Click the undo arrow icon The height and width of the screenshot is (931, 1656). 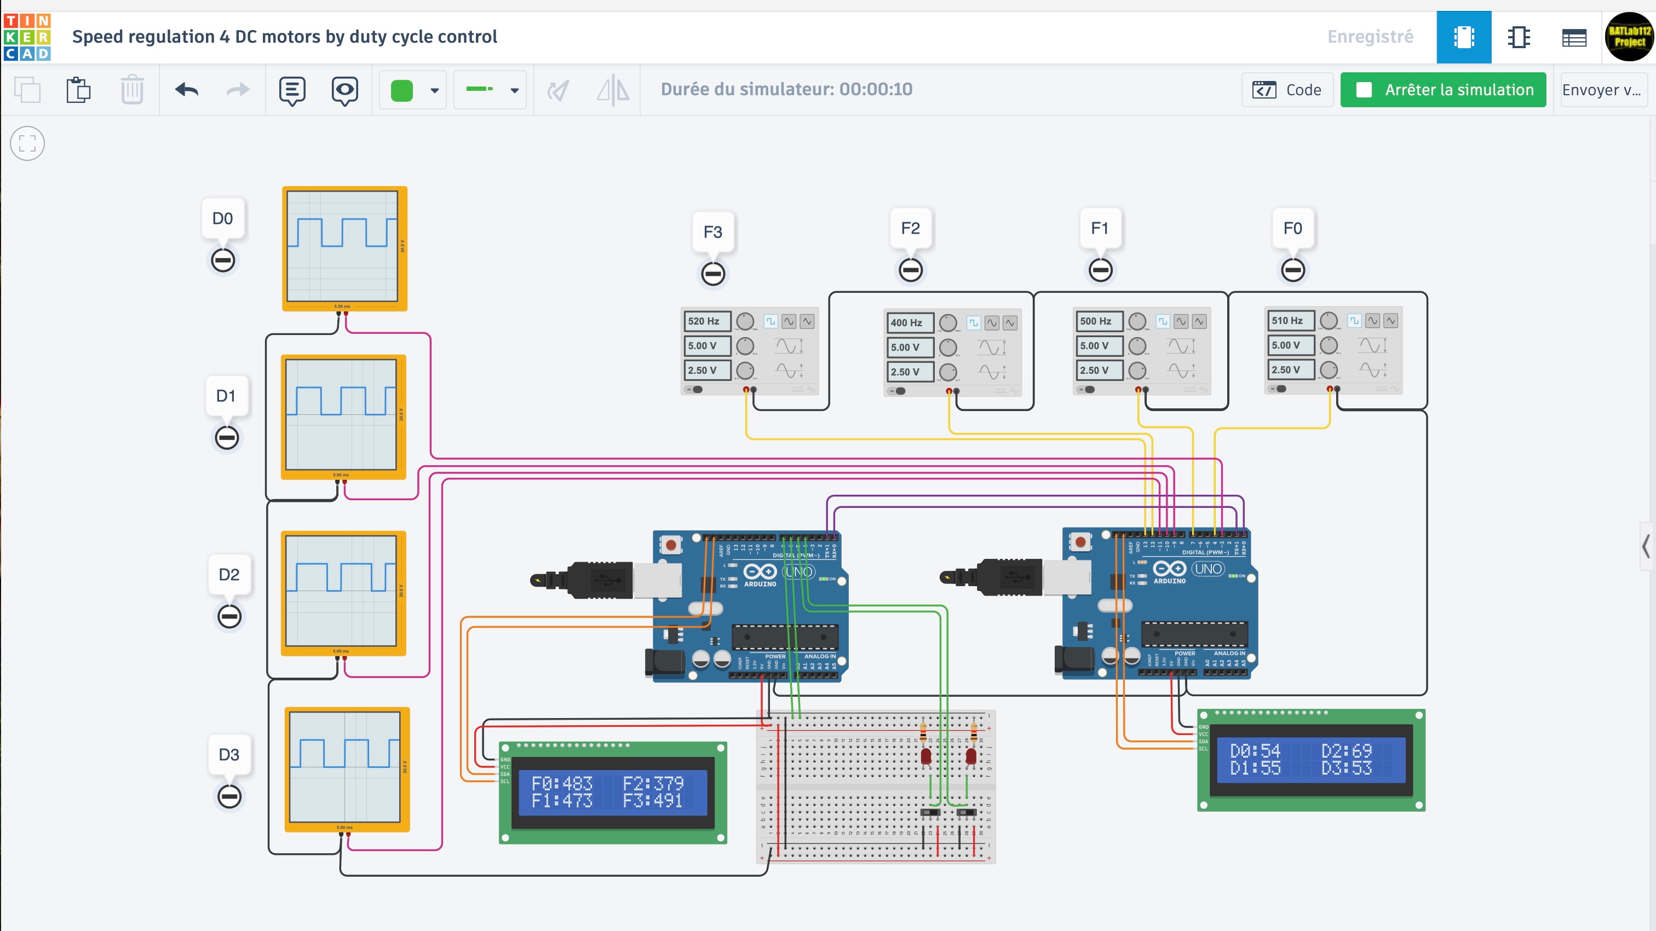point(186,90)
